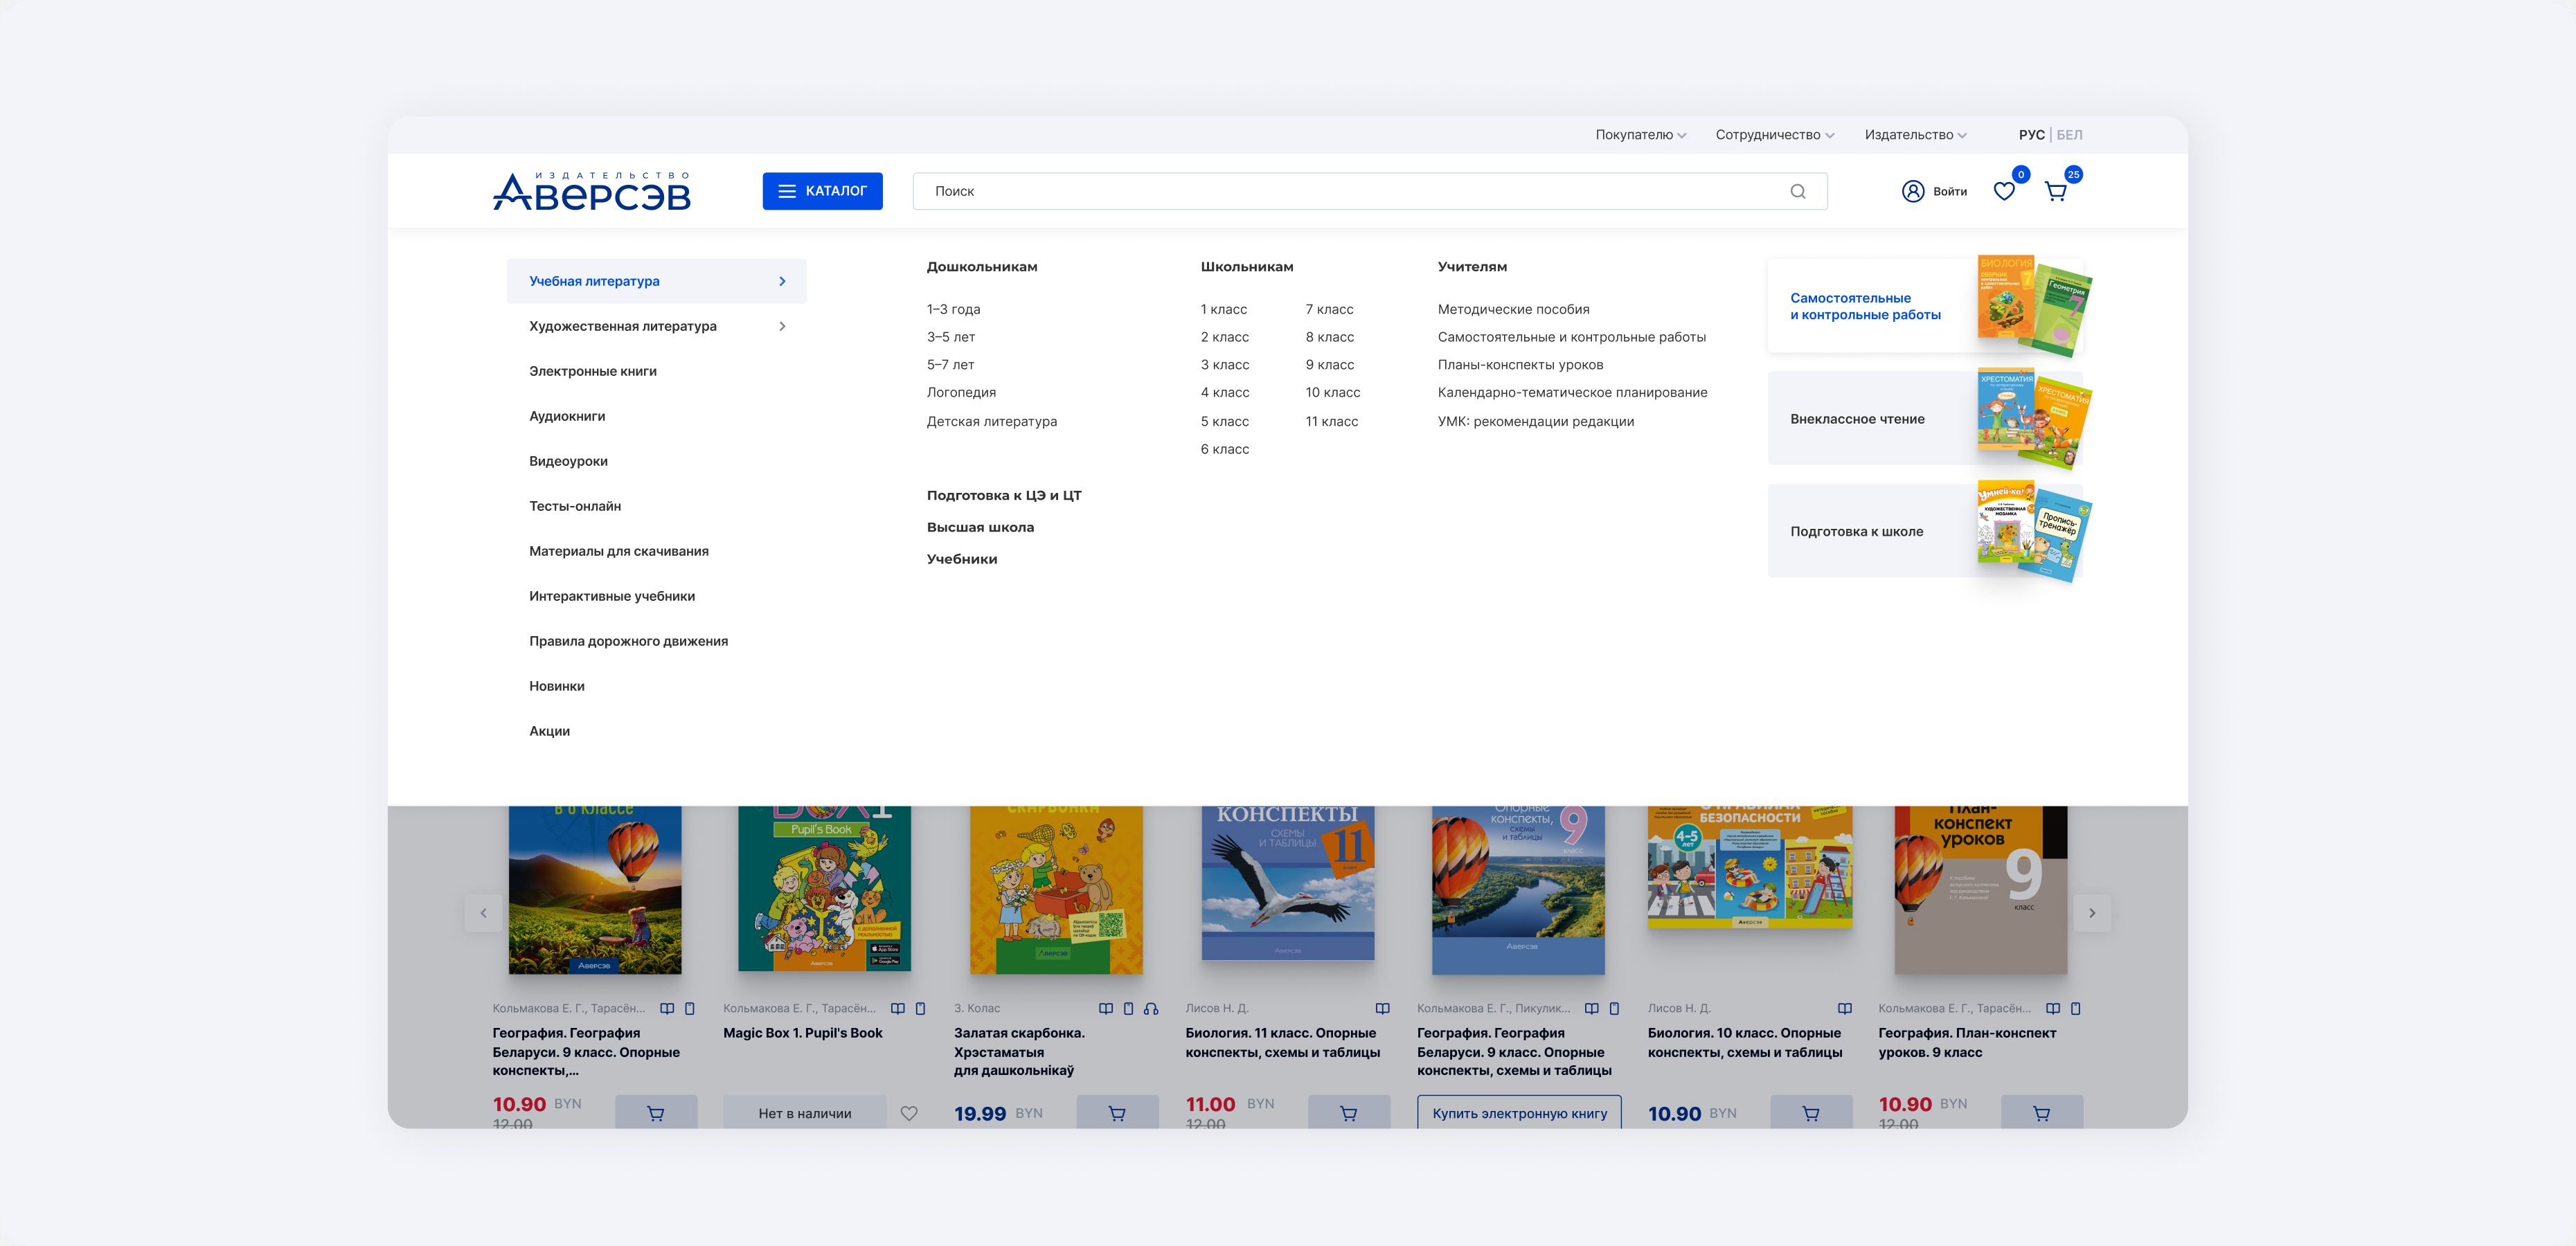Click the user profile icon next to Войти
The width and height of the screenshot is (2576, 1246).
click(1912, 191)
